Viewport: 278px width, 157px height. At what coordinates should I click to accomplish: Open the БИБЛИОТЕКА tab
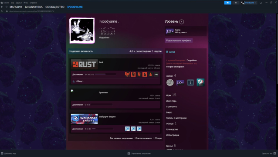click(34, 7)
